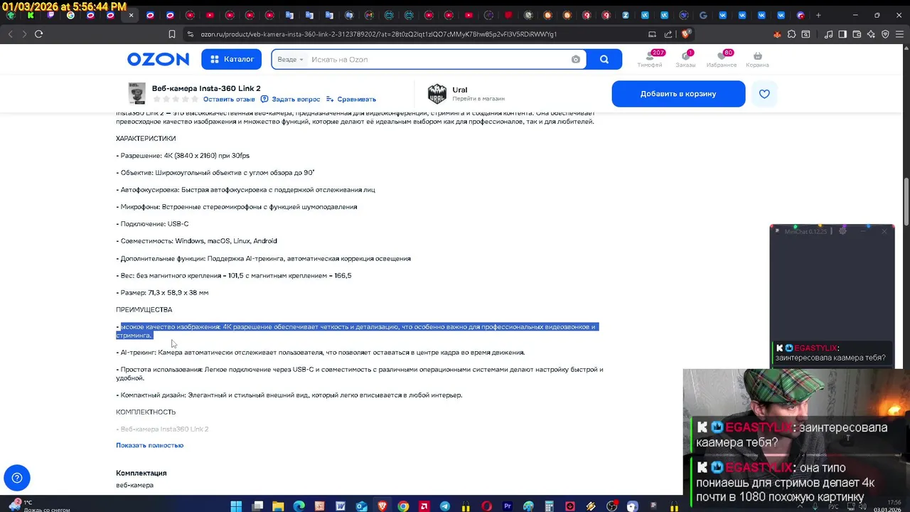Click the blue search magnifier button
Viewport: 910px width, 512px height.
click(604, 59)
